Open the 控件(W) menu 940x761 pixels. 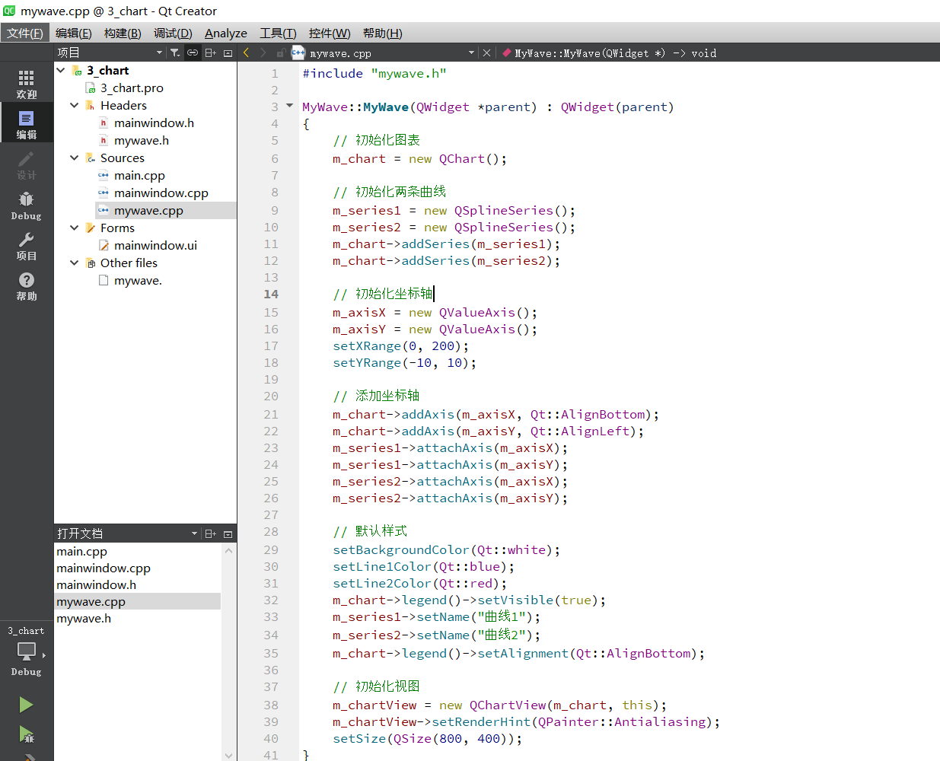(330, 33)
